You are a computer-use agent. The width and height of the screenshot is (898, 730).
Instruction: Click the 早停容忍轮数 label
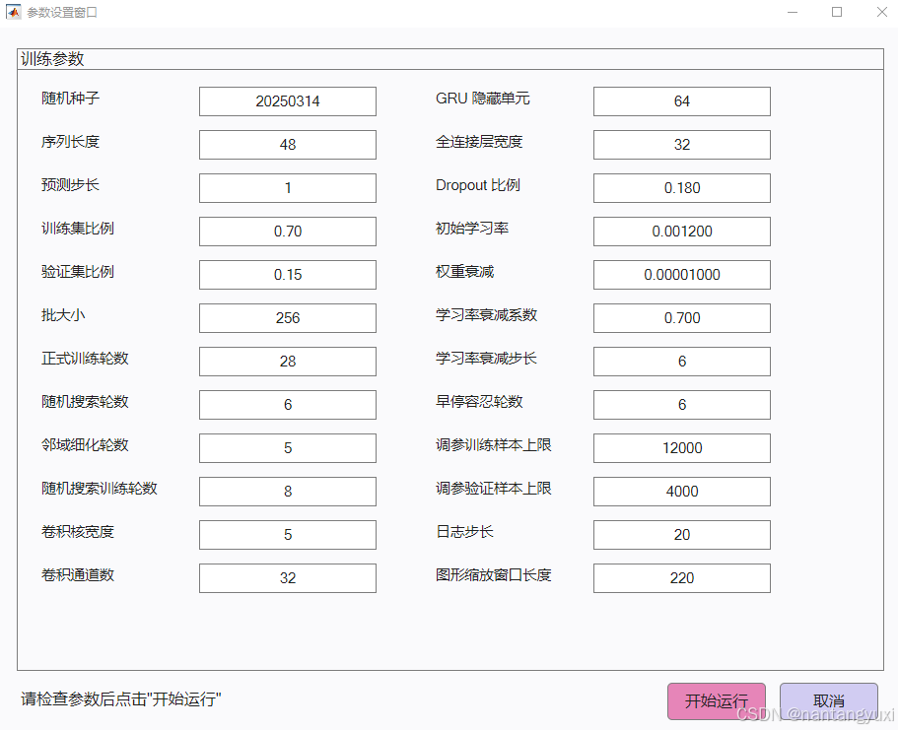pos(479,401)
